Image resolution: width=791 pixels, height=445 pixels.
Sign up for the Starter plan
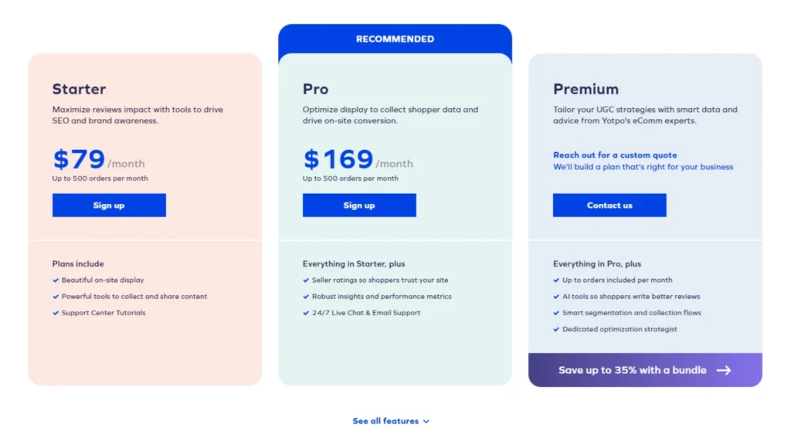tap(109, 205)
